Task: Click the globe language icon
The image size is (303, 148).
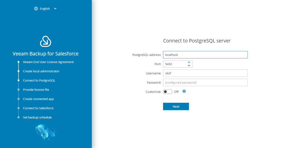Action: [36, 9]
